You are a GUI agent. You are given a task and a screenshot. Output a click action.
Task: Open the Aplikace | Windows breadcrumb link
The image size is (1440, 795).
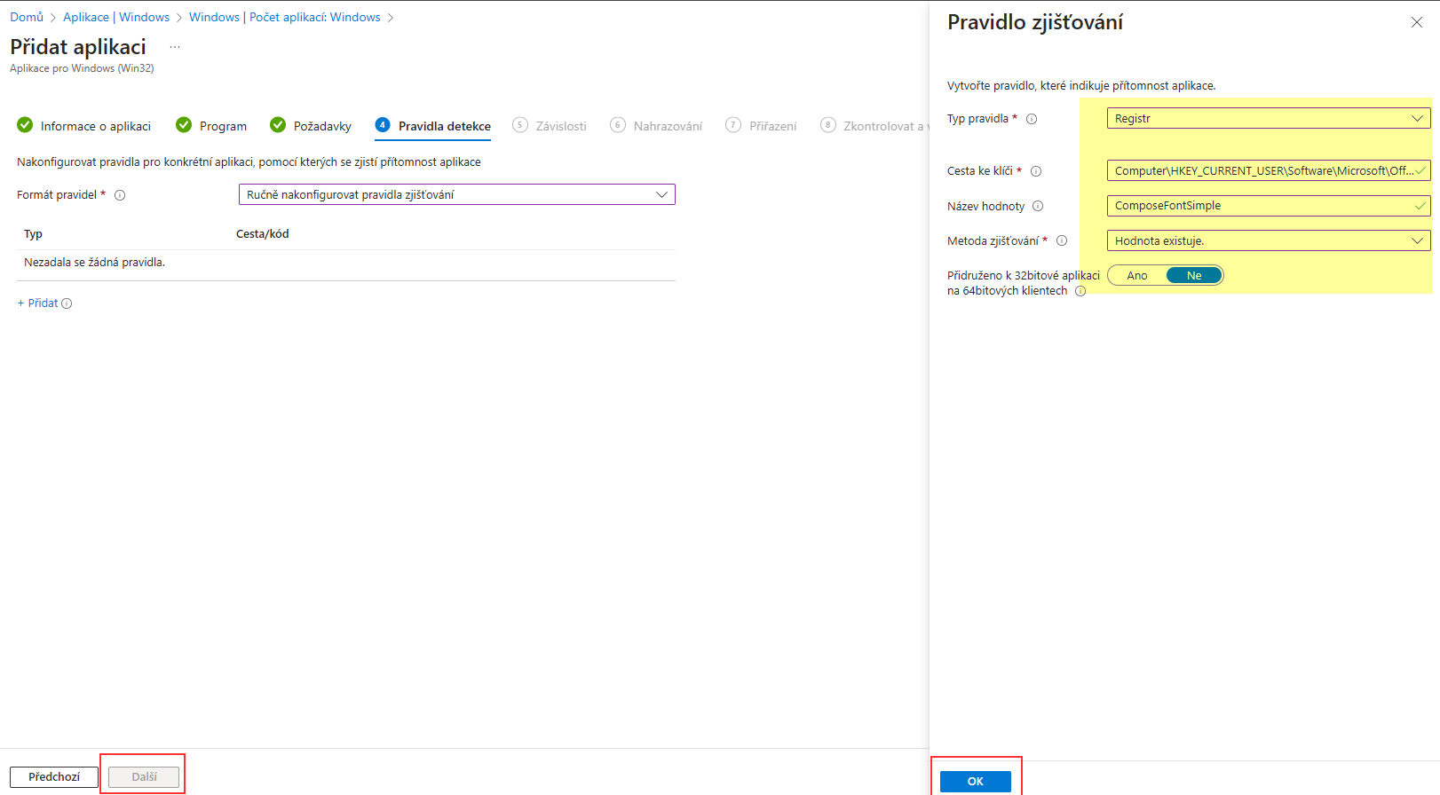(116, 17)
